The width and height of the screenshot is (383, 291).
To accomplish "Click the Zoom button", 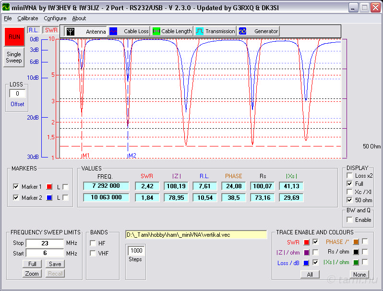I will (32, 273).
